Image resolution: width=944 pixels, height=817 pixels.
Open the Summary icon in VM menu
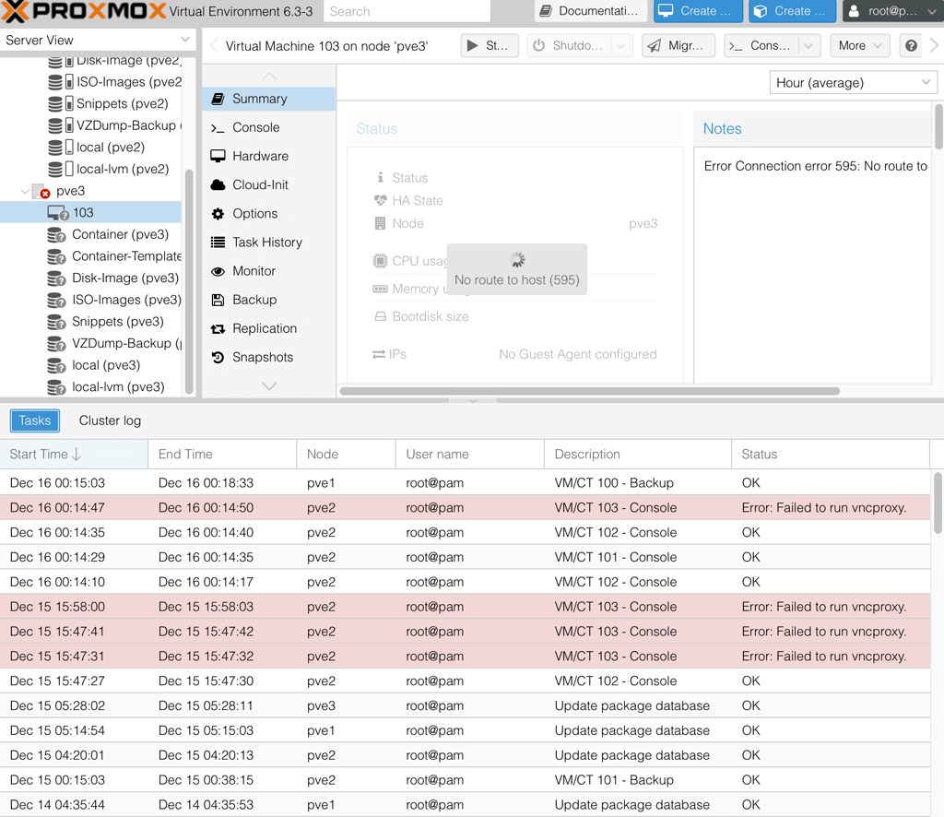(218, 99)
